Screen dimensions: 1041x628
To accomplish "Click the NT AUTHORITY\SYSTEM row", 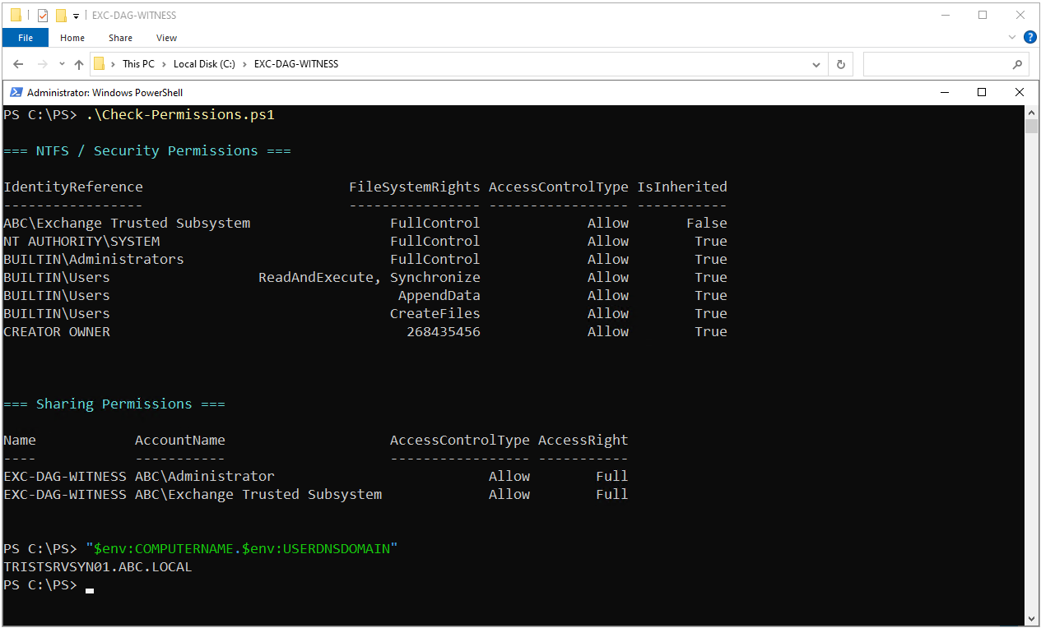I will 365,241.
